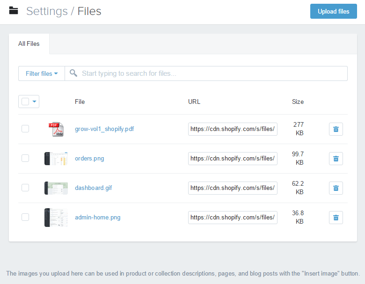Viewport: 365px width, 284px height.
Task: Click the Upload files button
Action: click(x=333, y=11)
